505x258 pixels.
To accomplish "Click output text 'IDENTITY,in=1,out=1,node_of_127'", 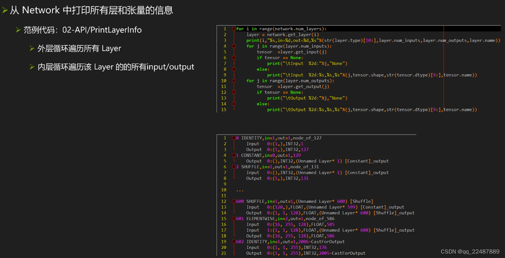I will pyautogui.click(x=281, y=138).
